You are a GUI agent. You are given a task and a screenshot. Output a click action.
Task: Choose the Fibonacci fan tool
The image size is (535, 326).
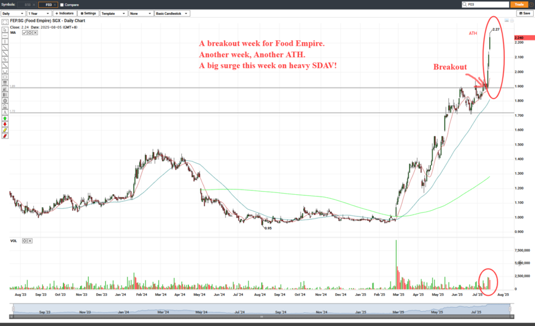point(5,88)
